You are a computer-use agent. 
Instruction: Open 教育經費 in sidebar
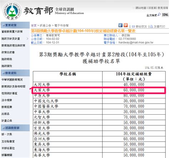(x=7, y=107)
